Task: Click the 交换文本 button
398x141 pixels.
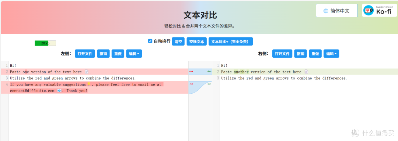Action: point(197,42)
